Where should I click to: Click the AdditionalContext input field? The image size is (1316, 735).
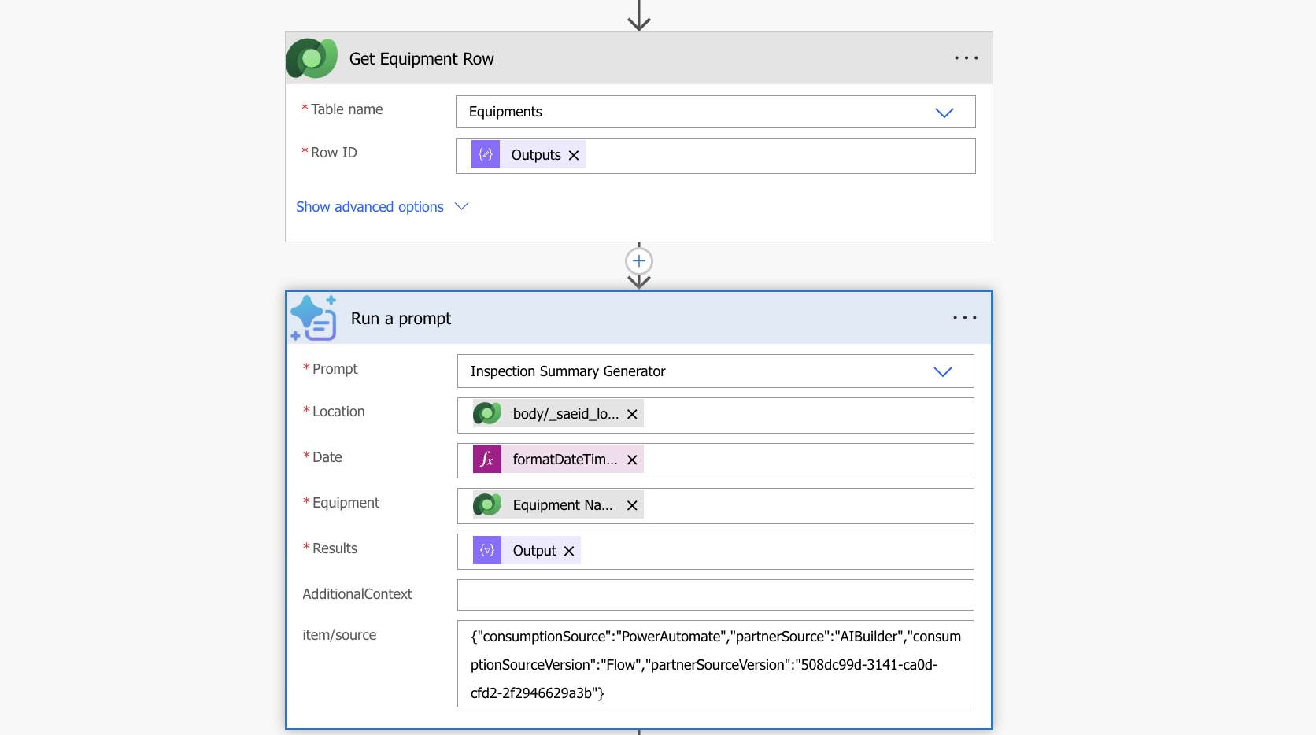coord(715,595)
